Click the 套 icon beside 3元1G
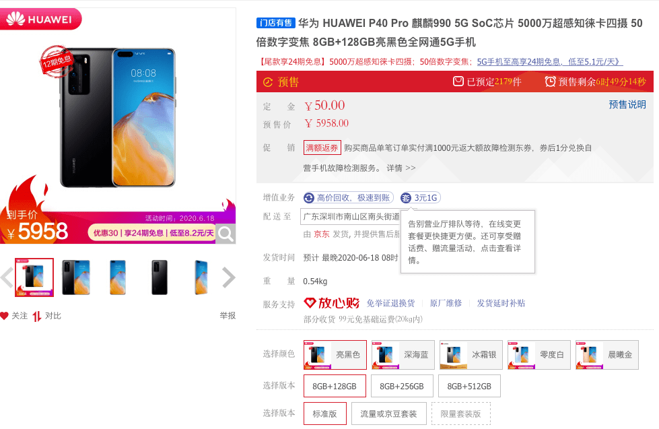Screen dimensions: 659x429 [406, 198]
